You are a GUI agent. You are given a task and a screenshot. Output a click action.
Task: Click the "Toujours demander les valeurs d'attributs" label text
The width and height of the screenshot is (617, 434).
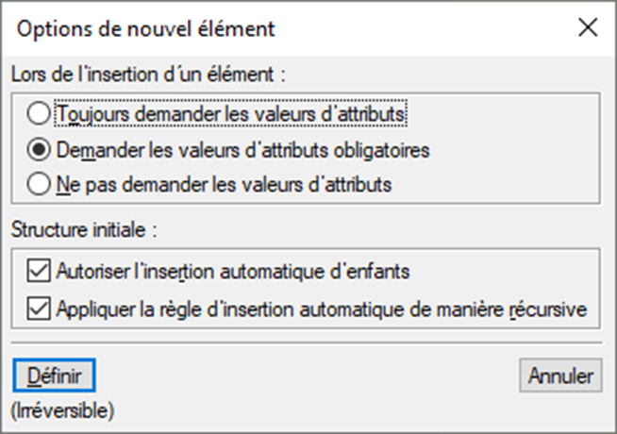click(x=232, y=113)
